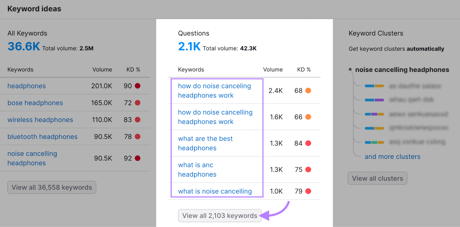This screenshot has width=460, height=227.
Task: Open 'bluetooth headphones' keyword details
Action: tap(42, 137)
